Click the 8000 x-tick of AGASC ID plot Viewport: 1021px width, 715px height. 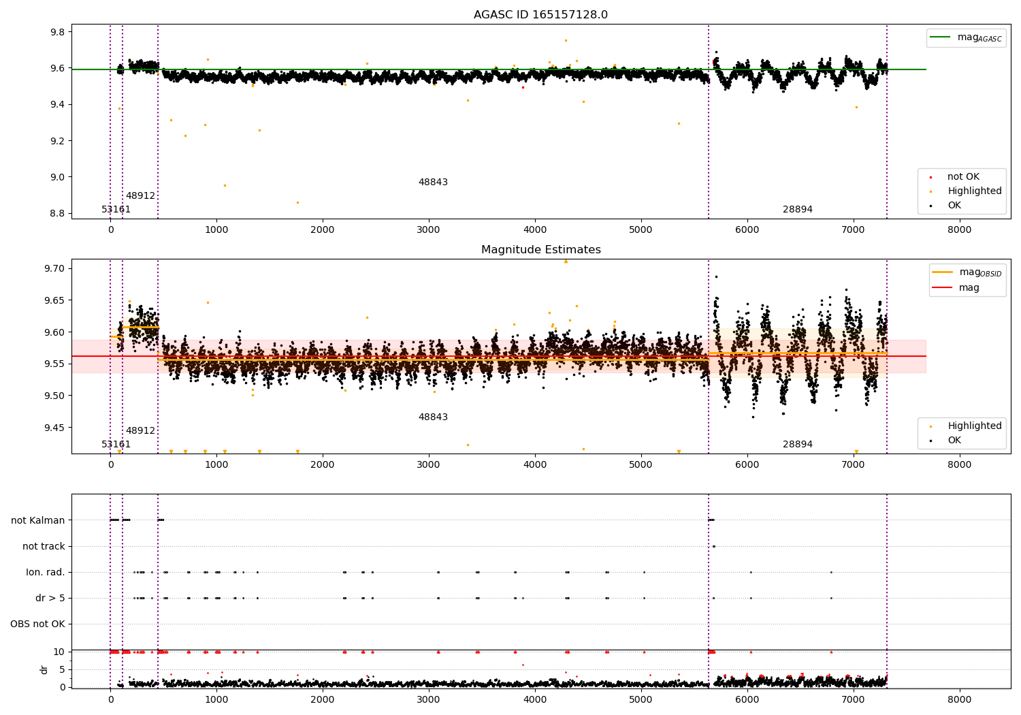(x=960, y=230)
